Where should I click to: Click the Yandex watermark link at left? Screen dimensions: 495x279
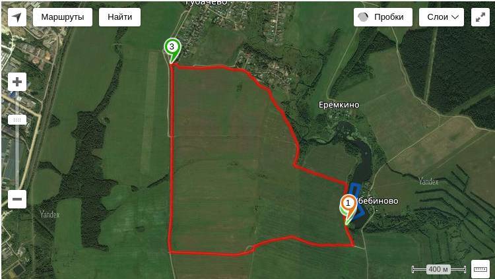[49, 214]
